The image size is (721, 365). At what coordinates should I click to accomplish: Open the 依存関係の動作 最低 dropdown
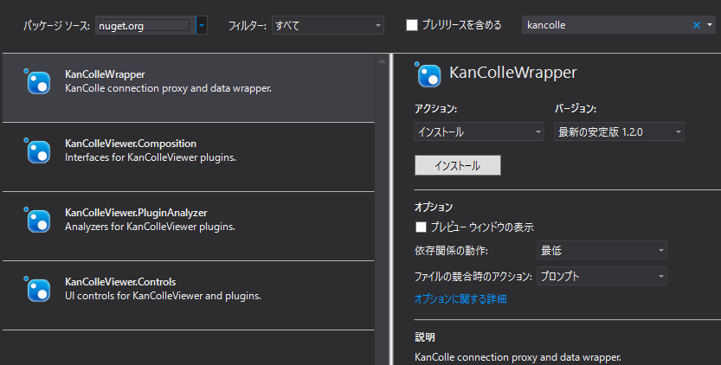click(x=602, y=251)
